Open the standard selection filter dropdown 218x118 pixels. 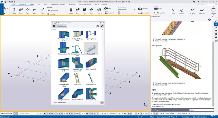pyautogui.click(x=113, y=113)
